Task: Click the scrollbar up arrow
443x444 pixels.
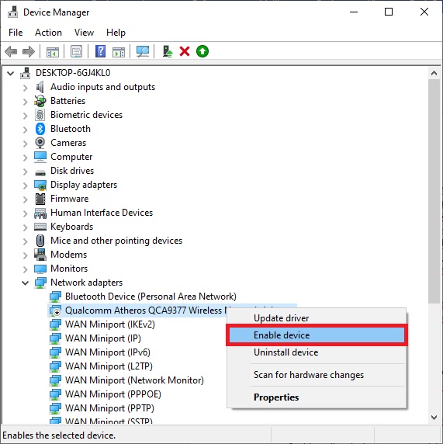Action: pos(434,73)
